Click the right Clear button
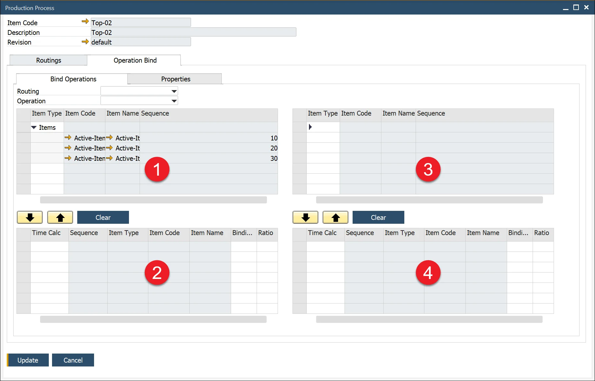This screenshot has height=381, width=595. 378,218
